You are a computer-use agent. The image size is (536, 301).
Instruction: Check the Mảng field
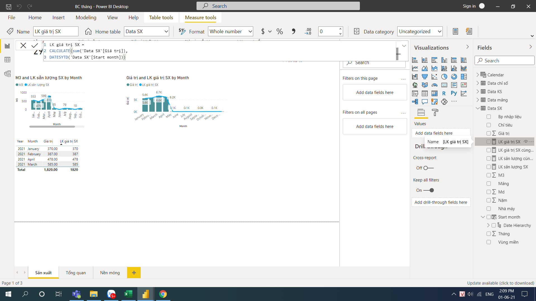click(489, 184)
